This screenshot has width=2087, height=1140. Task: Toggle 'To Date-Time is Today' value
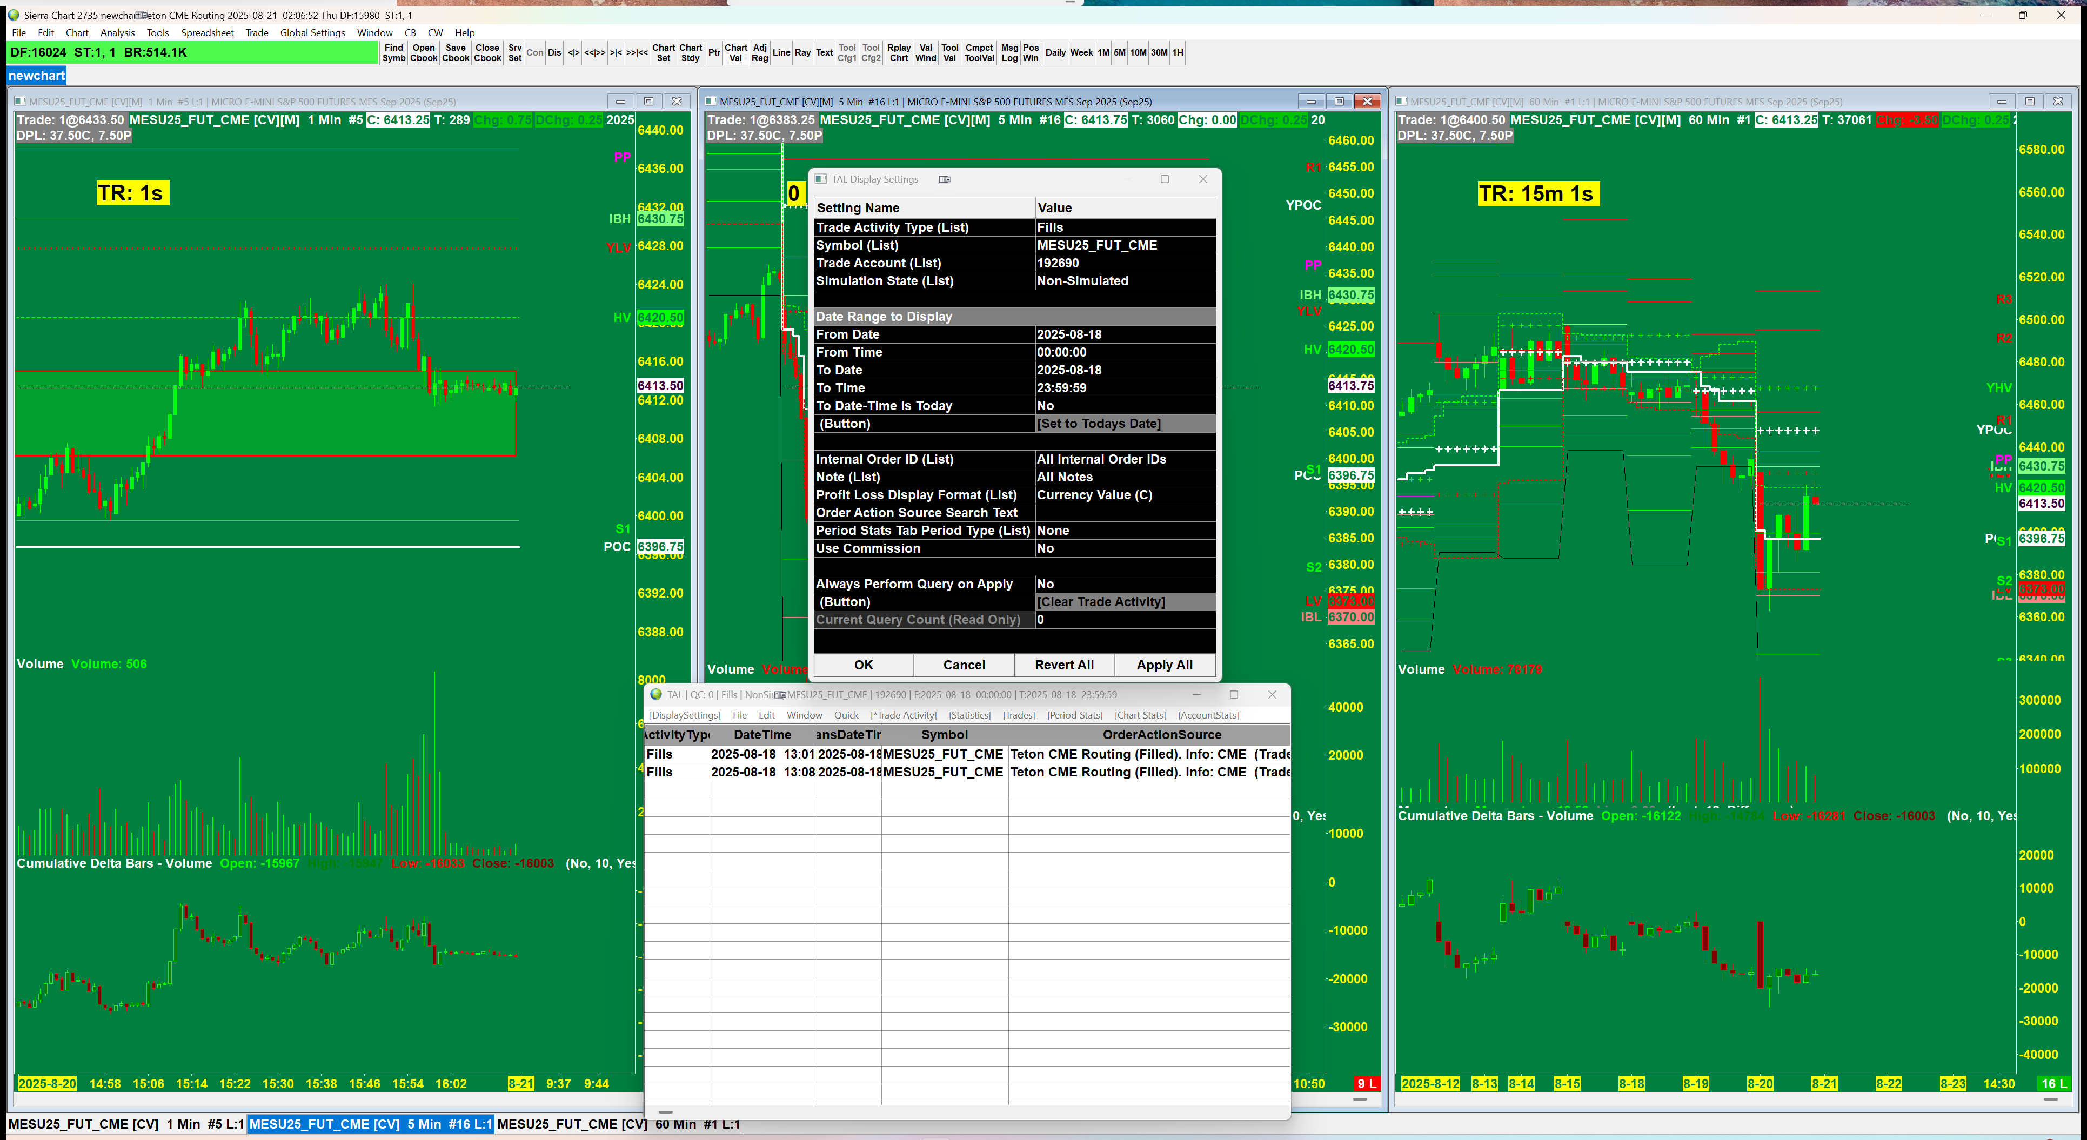click(x=1125, y=406)
